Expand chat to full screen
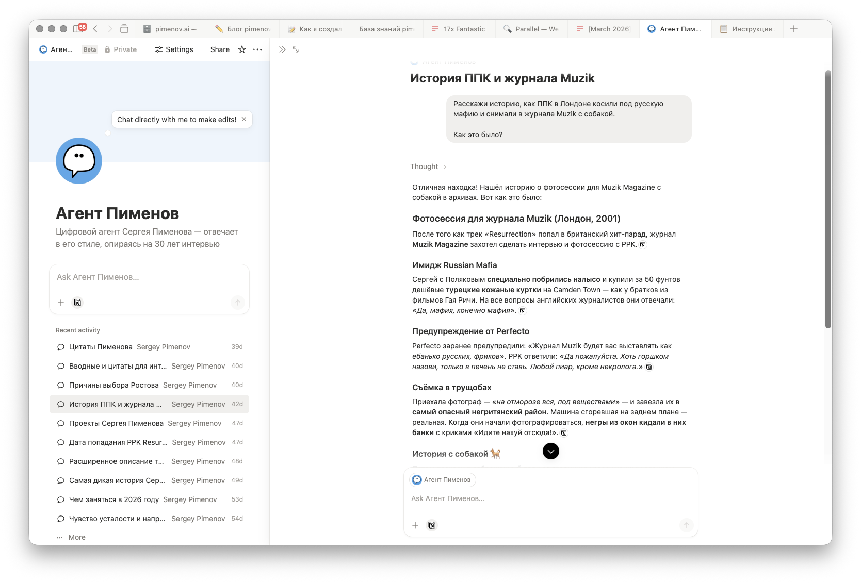861x583 pixels. pyautogui.click(x=296, y=49)
